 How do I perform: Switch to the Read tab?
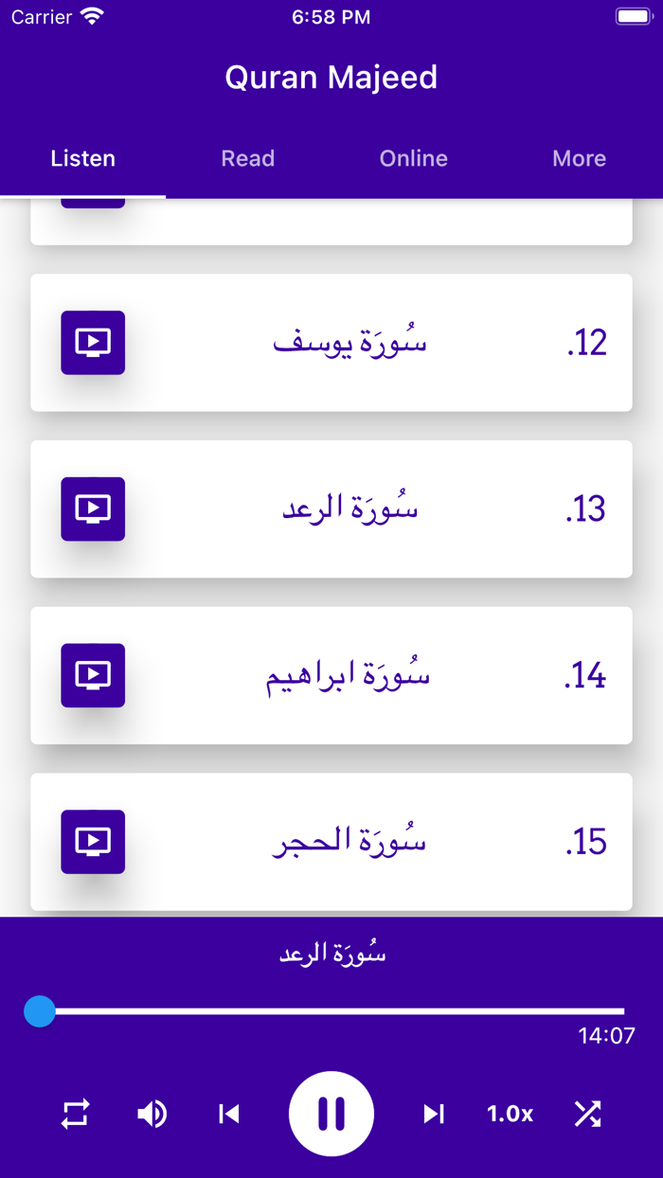point(247,158)
